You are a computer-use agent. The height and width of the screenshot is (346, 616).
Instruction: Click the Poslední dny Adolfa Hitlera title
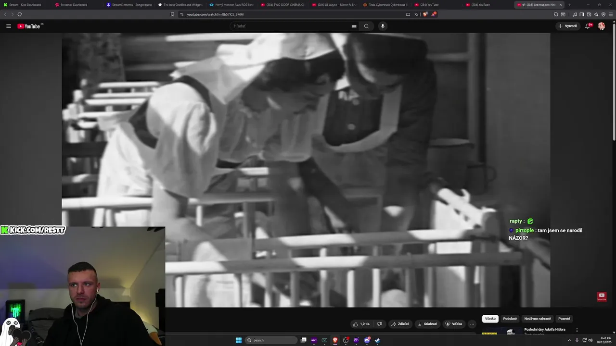click(x=545, y=330)
